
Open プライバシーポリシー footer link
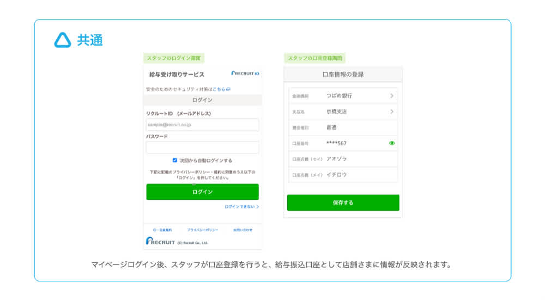tap(202, 230)
